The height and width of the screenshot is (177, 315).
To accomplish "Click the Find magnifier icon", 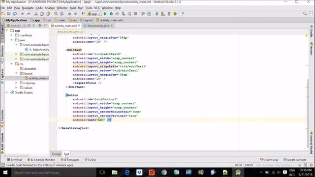I will coord(56,14).
